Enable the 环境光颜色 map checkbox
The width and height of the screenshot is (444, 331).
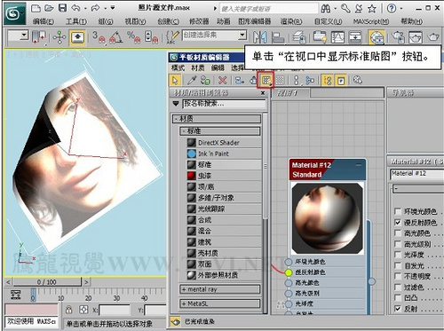point(398,211)
